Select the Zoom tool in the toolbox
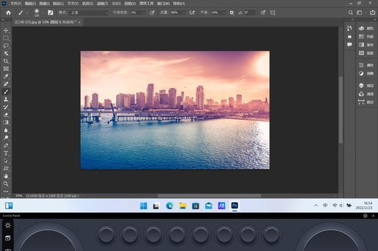This screenshot has height=251, width=378. coord(6,184)
